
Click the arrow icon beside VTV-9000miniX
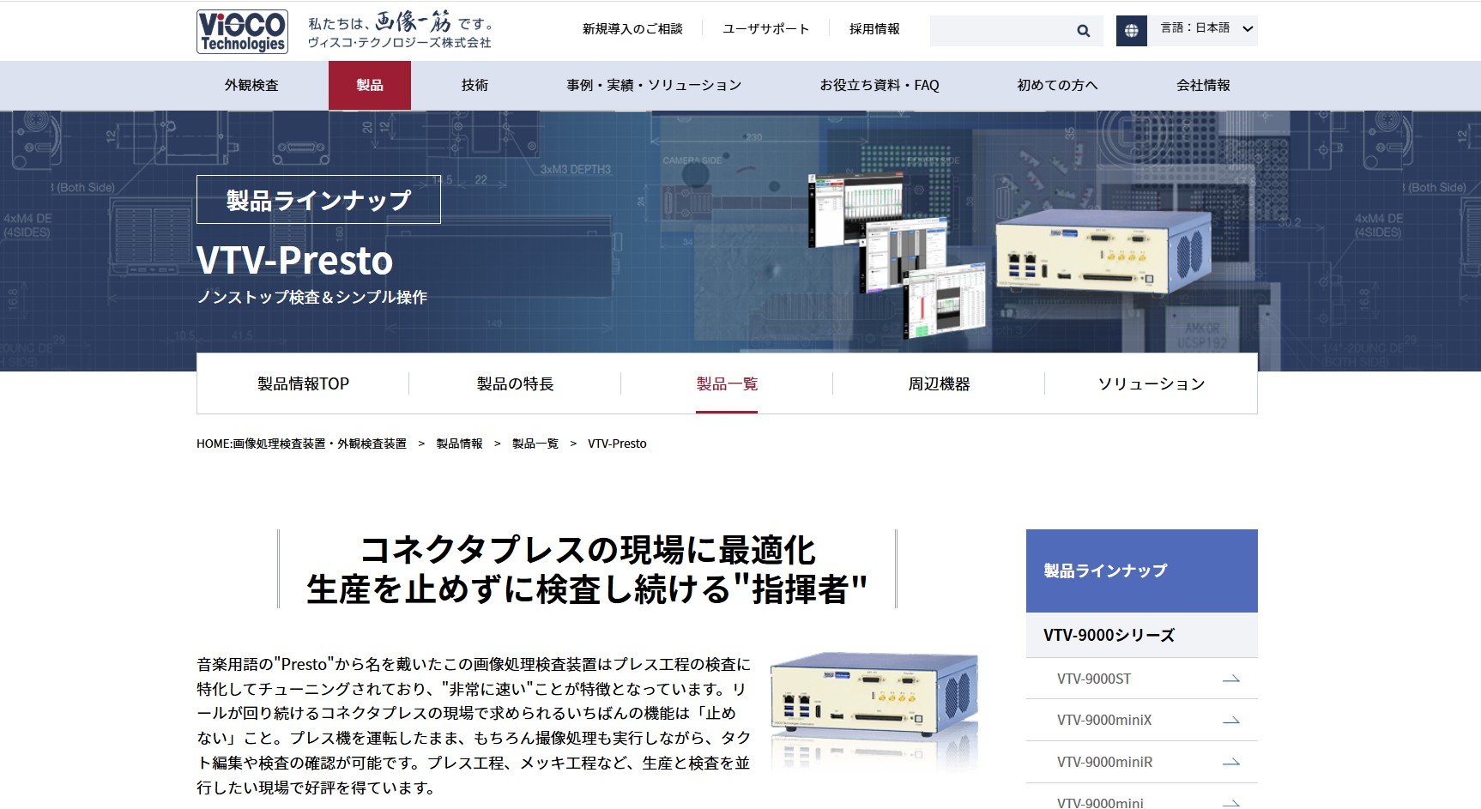[x=1230, y=720]
